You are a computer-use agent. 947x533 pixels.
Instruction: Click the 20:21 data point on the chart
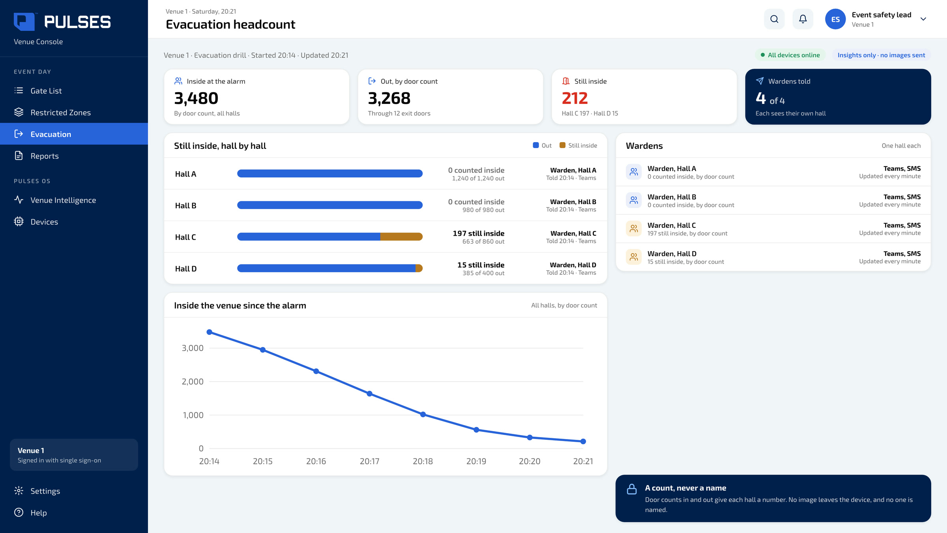coord(583,441)
